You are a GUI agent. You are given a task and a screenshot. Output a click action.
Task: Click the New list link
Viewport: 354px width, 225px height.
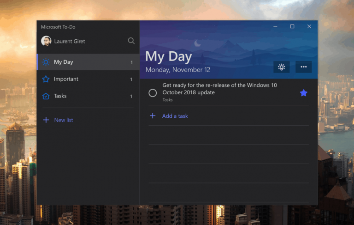[64, 120]
